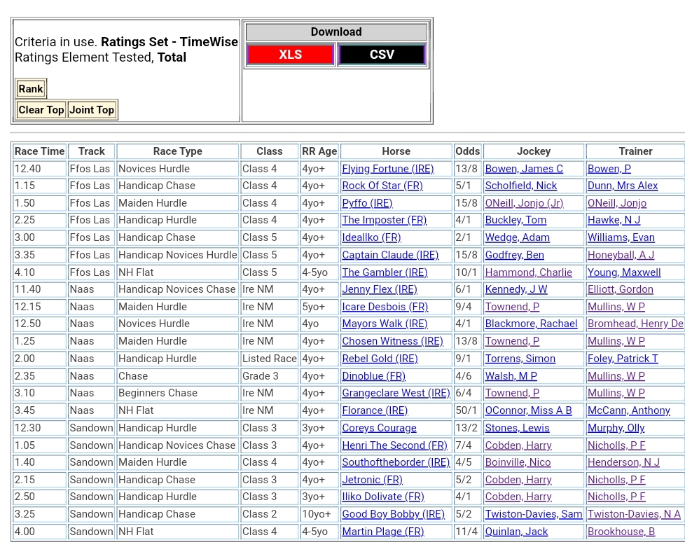Click horse Martin Plage (FR)
The image size is (685, 554).
[382, 532]
